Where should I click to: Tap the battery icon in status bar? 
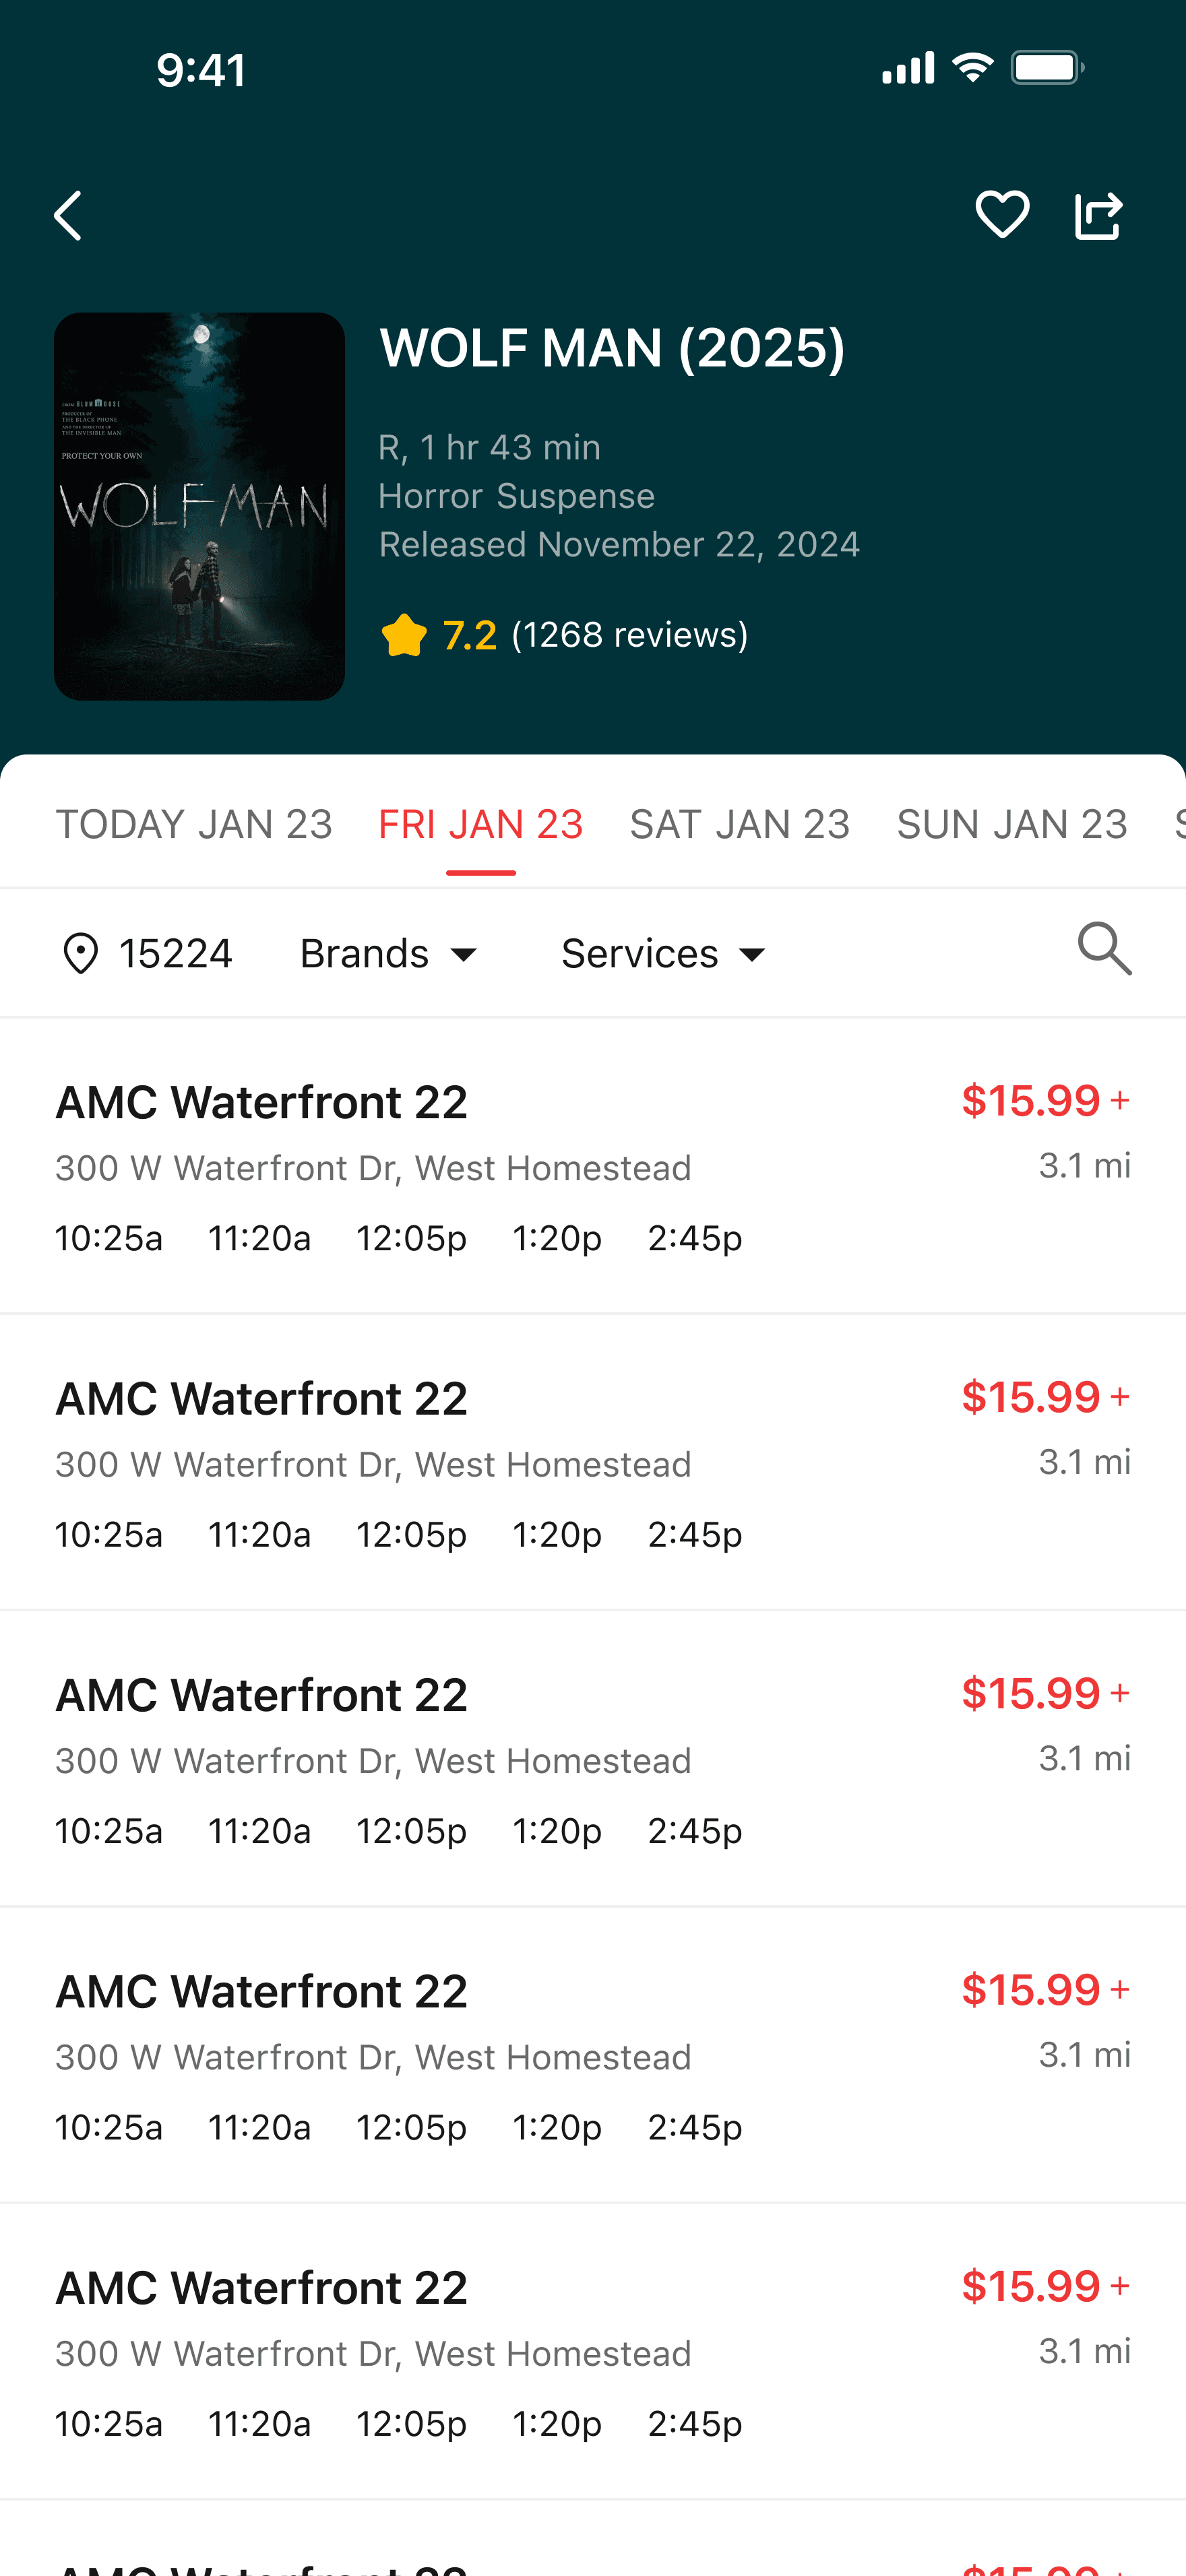tap(1047, 68)
